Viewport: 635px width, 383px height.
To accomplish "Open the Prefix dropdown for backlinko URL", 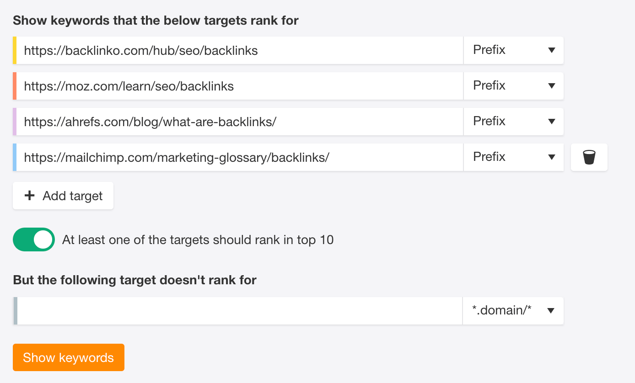I will pos(514,50).
